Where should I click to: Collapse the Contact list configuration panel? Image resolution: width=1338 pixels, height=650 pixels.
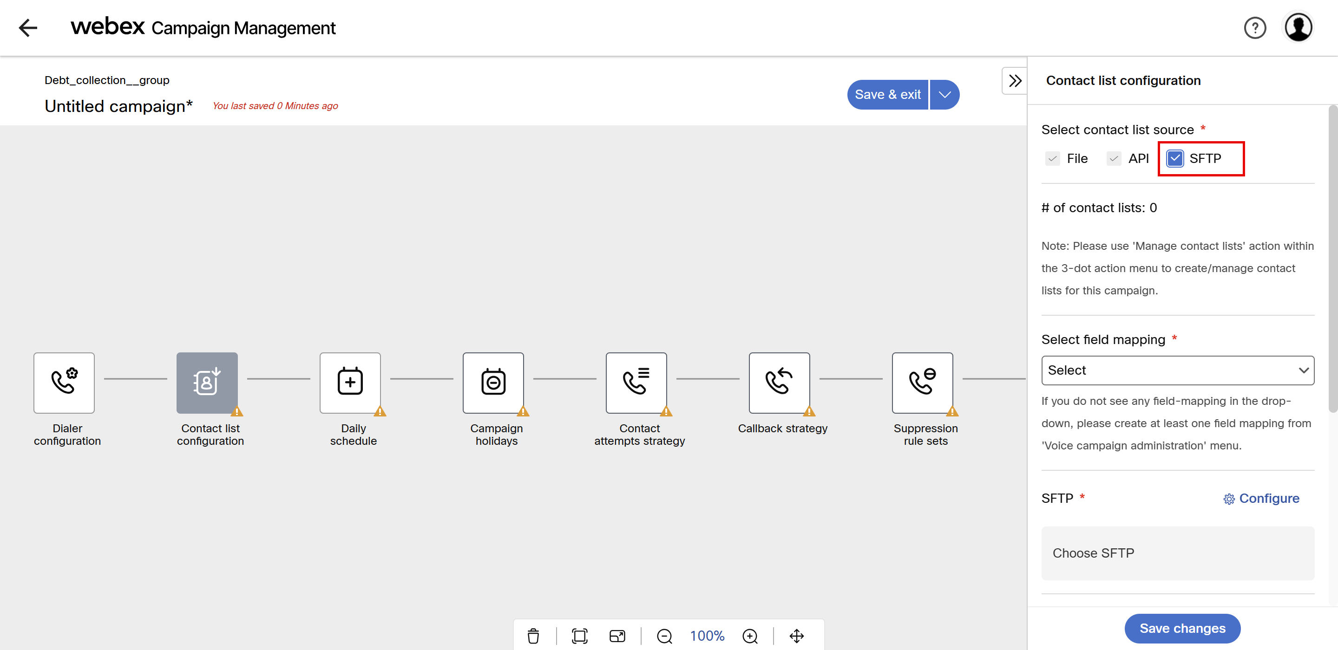(x=1014, y=81)
